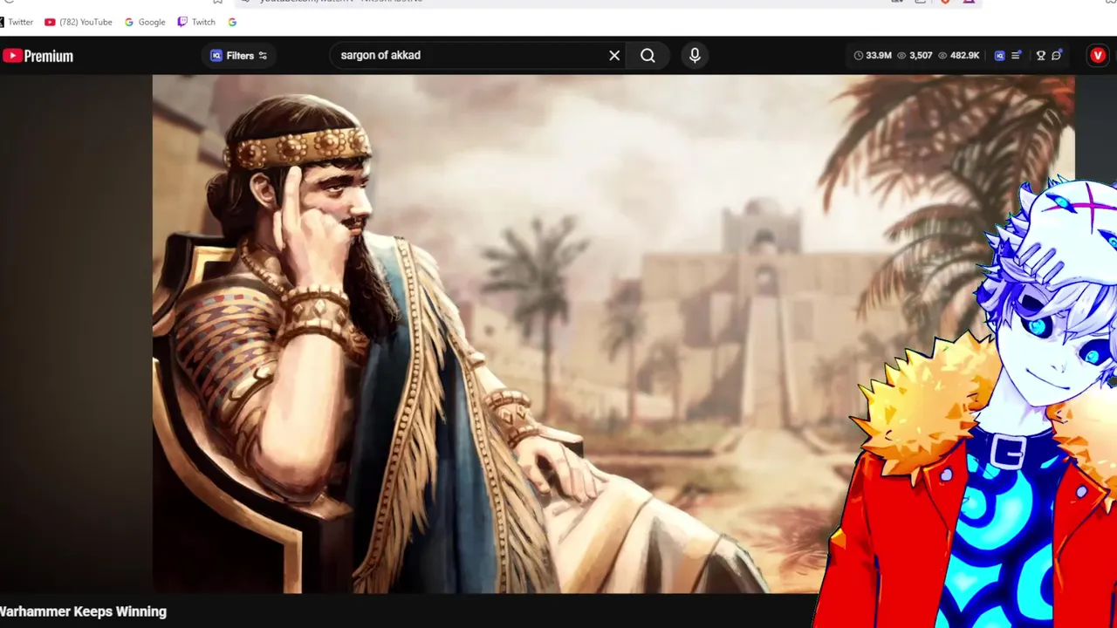Click the 'Warhammer Keeps Winning' video title
Screen dimensions: 1117x628
83,611
